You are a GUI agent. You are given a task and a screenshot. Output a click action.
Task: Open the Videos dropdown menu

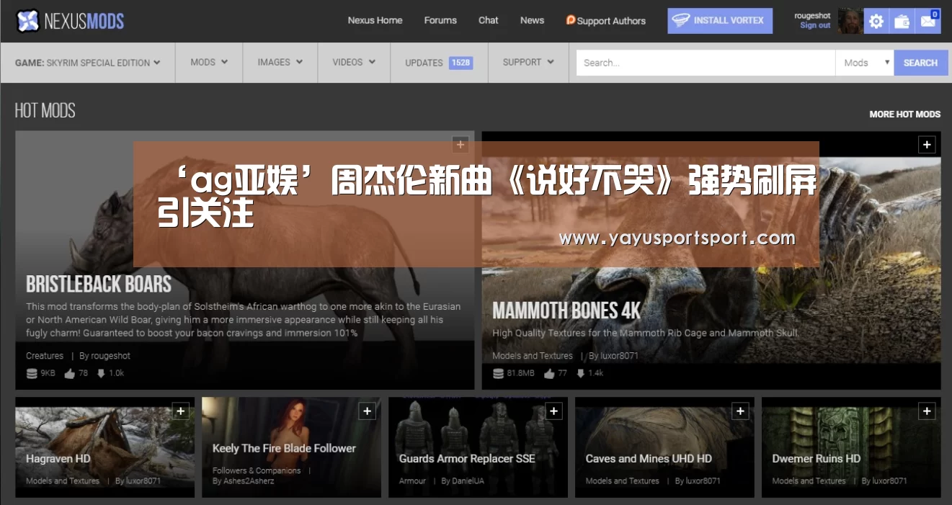354,62
